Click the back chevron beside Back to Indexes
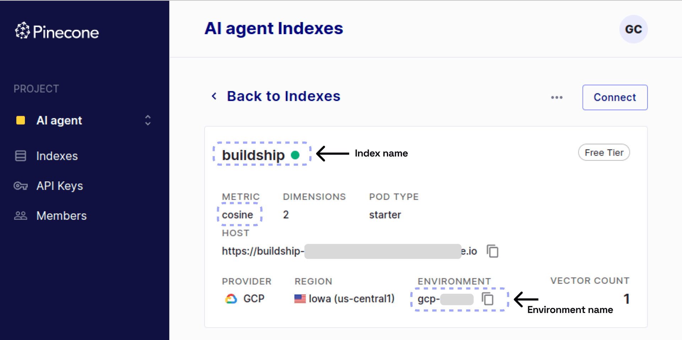Viewport: 682px width, 340px height. [x=214, y=96]
